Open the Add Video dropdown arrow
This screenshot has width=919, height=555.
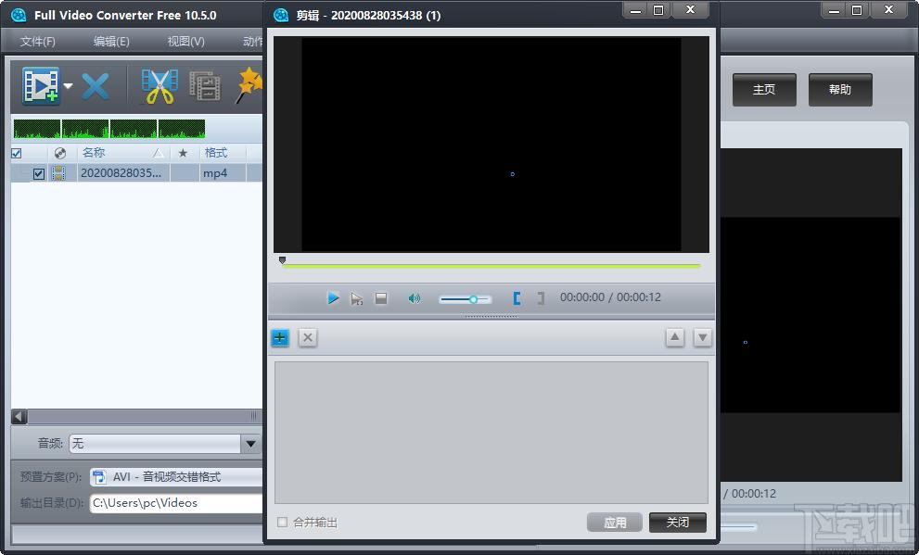point(68,86)
